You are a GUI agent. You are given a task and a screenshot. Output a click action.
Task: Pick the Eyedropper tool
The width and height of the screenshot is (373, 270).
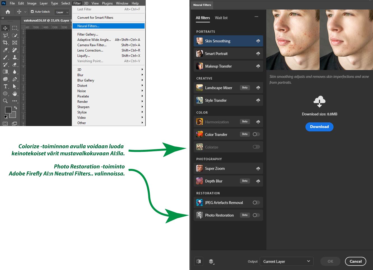click(5, 50)
